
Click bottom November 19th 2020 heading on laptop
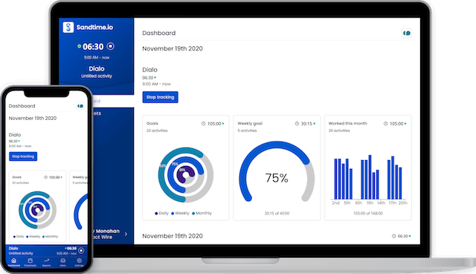tap(173, 236)
